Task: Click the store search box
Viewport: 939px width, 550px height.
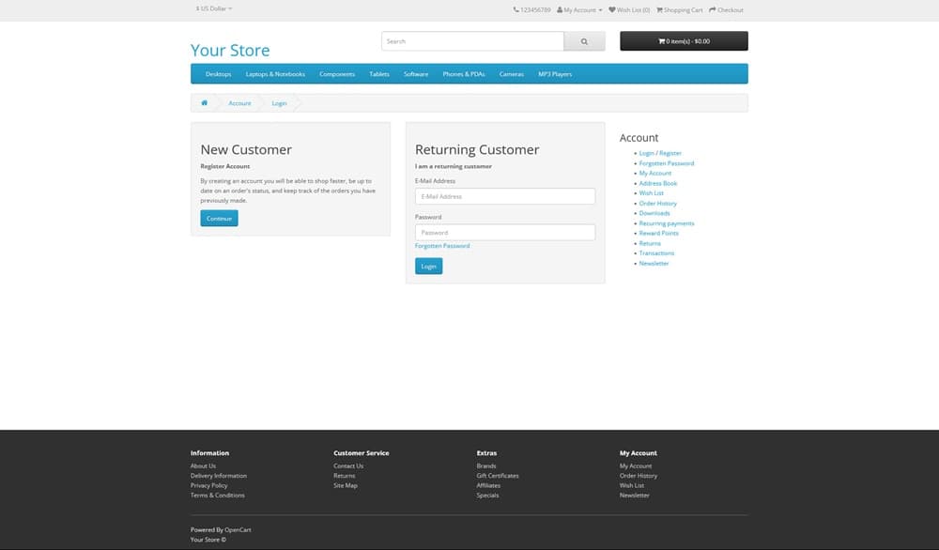Action: (x=472, y=41)
